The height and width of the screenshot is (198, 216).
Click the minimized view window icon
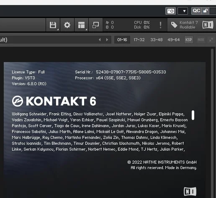[x=95, y=25]
